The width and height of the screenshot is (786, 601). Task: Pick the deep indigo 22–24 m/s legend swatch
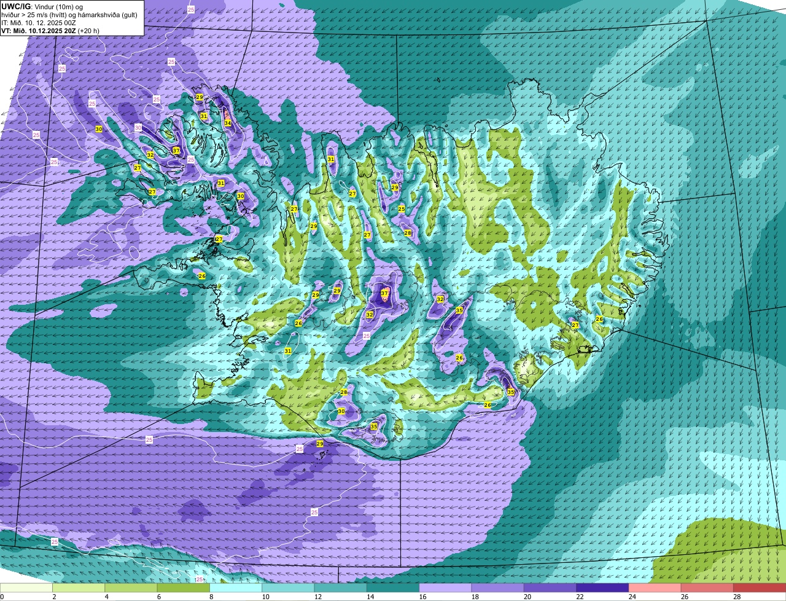602,587
